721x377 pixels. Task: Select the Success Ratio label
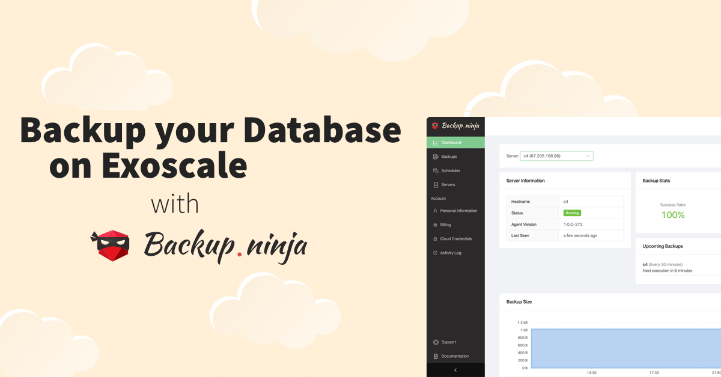(x=673, y=205)
